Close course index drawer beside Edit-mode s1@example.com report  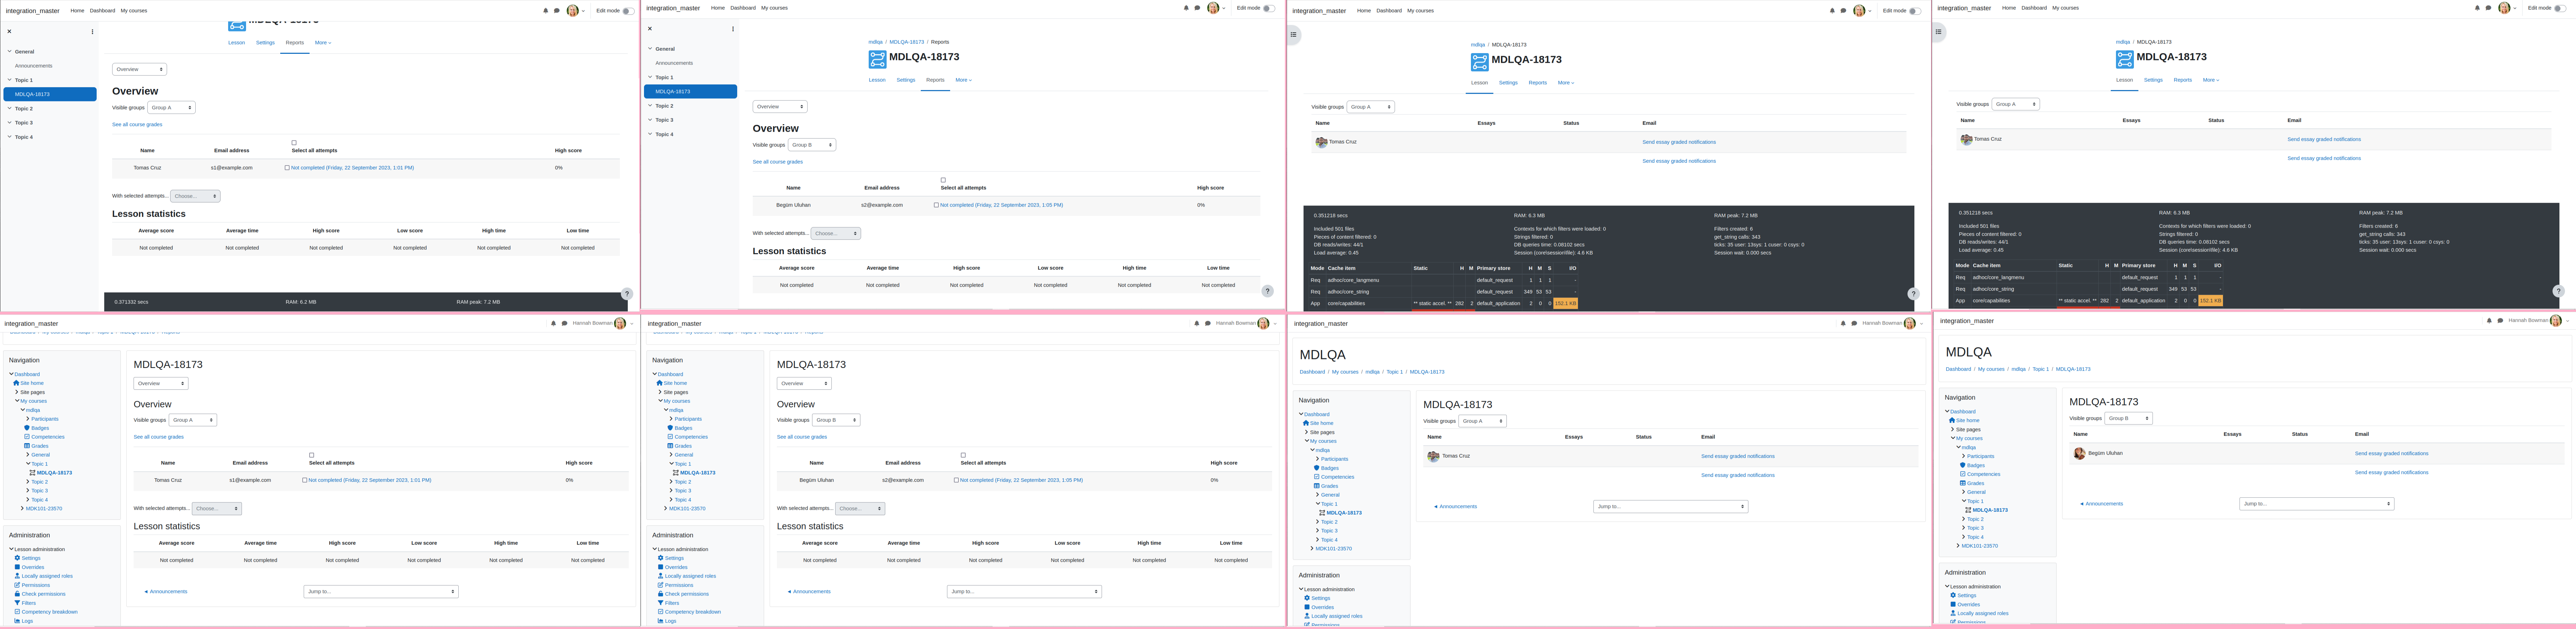coord(9,31)
